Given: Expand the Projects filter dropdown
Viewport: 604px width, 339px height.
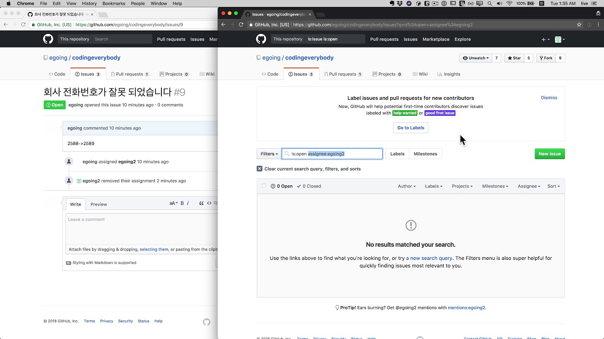Looking at the screenshot, I should pos(462,186).
